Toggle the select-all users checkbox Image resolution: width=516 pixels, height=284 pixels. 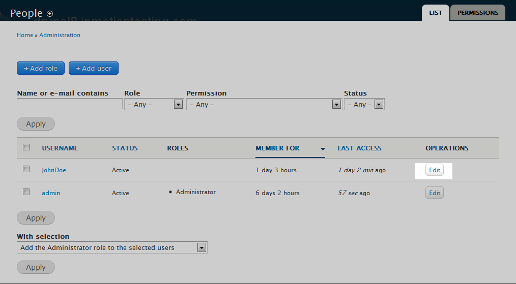click(26, 147)
